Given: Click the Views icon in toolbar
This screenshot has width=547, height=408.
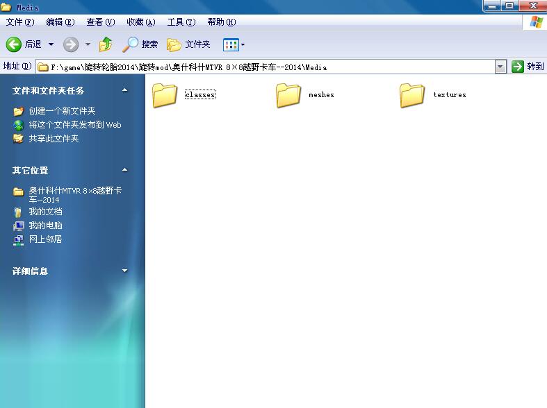Looking at the screenshot, I should click(x=231, y=44).
